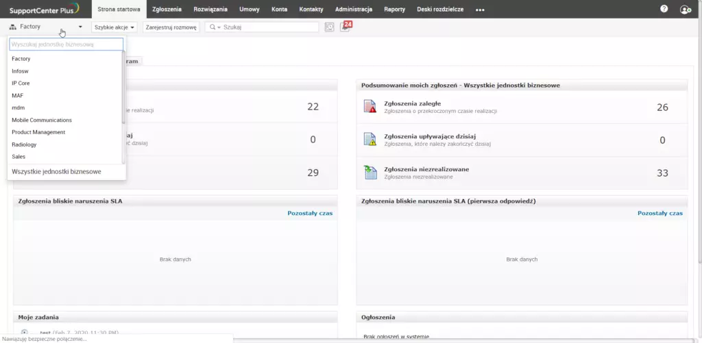Expand the Factory business unit dropdown arrow
The height and width of the screenshot is (343, 702).
click(x=80, y=27)
